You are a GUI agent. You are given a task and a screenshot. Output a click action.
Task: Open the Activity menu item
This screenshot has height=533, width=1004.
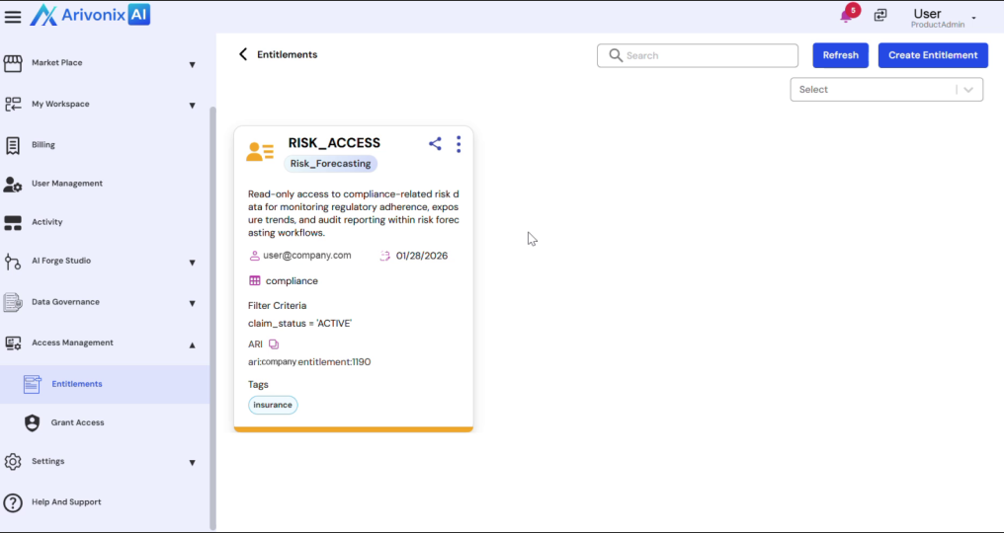pos(46,222)
